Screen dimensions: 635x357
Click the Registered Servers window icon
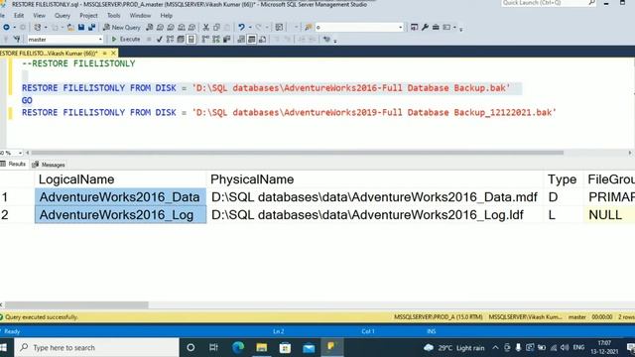414,27
